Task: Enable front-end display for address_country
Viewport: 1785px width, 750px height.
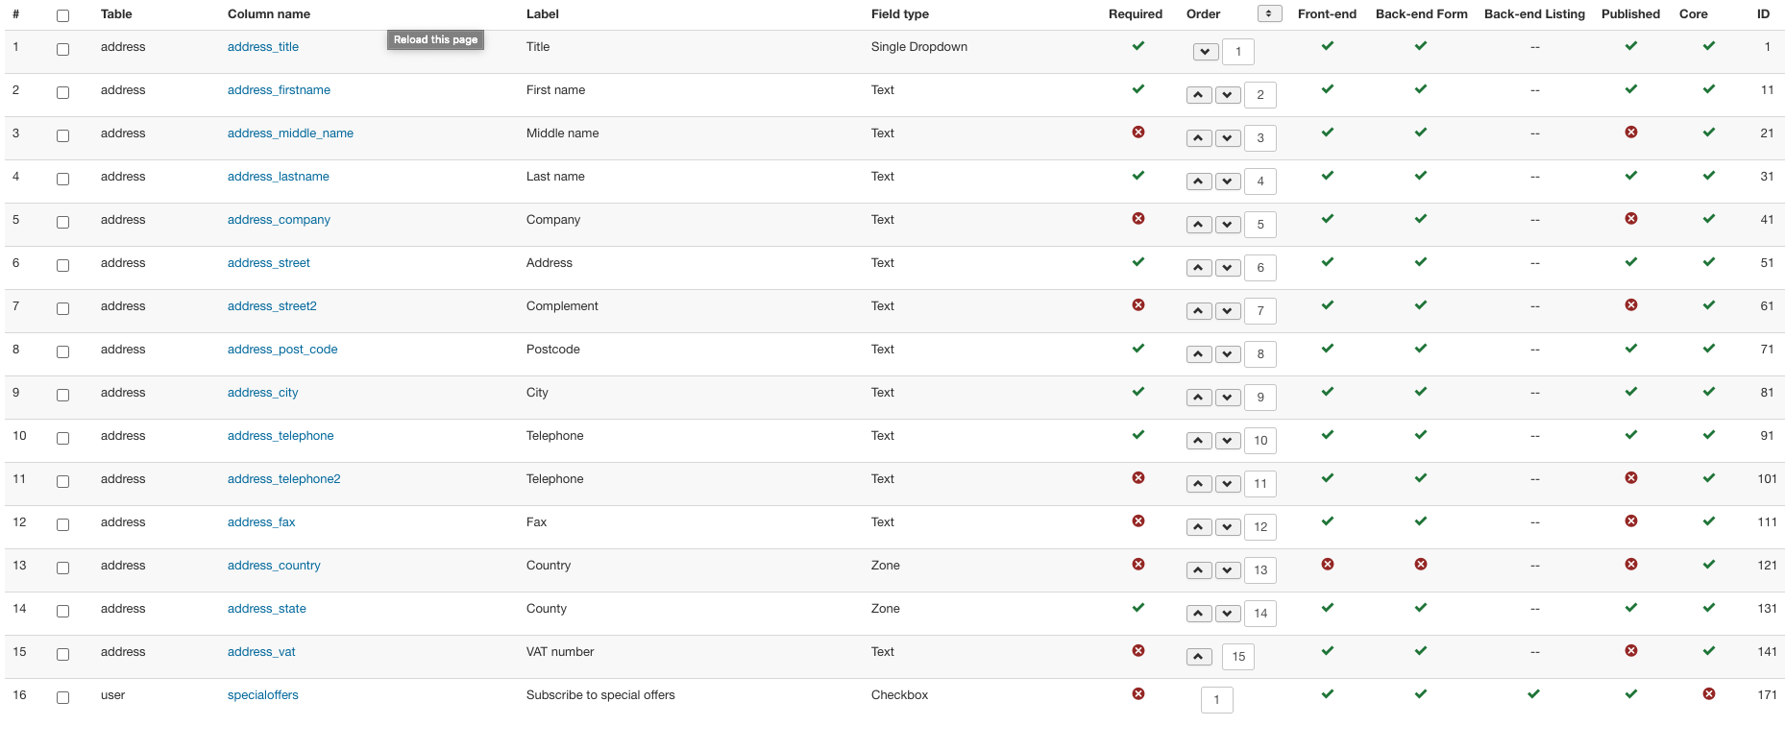Action: point(1327,565)
